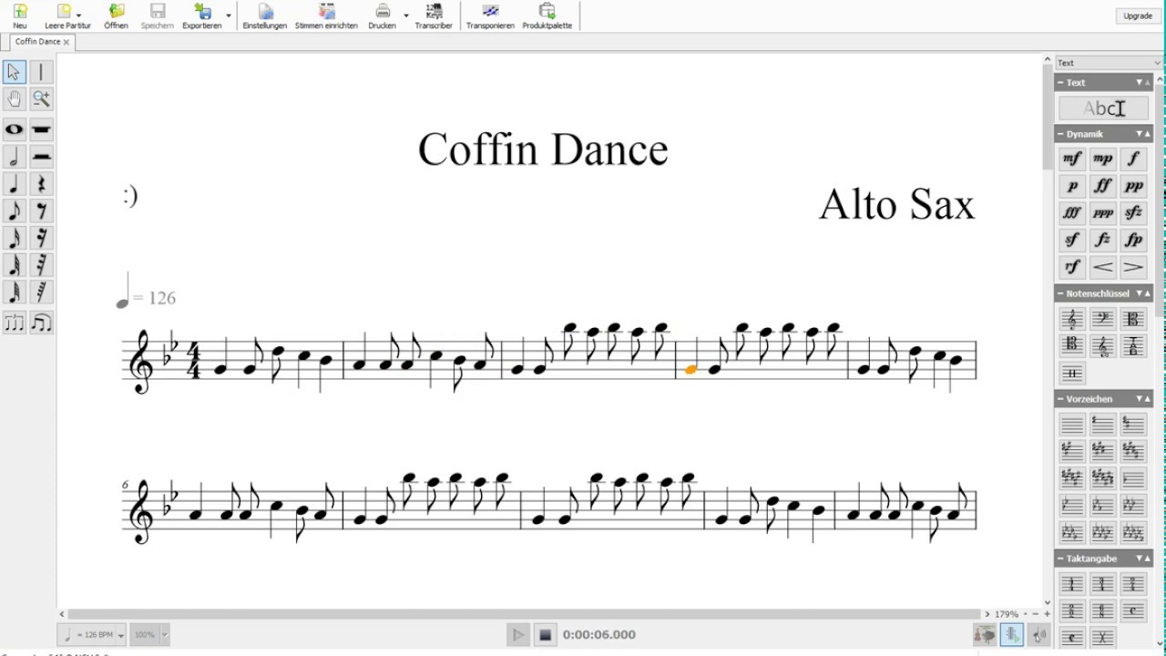
Task: Select the arrow selection tool
Action: pyautogui.click(x=14, y=72)
